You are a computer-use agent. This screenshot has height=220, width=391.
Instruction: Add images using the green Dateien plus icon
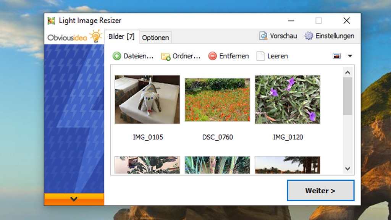[x=116, y=56]
